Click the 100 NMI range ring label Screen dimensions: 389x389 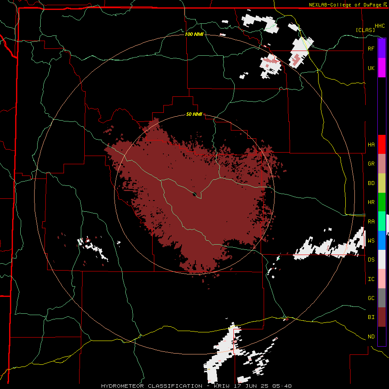pos(194,34)
